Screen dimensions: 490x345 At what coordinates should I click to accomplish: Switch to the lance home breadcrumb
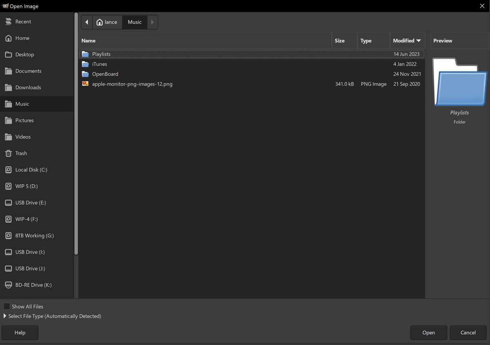[x=107, y=22]
